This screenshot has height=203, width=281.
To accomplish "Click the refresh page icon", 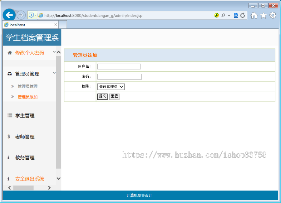I will 243,15.
